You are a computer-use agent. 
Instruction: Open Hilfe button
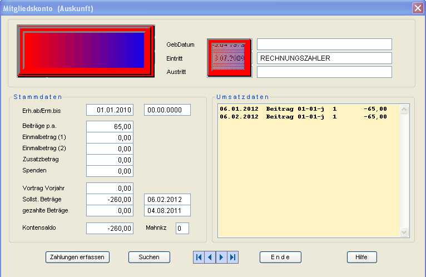(x=361, y=257)
